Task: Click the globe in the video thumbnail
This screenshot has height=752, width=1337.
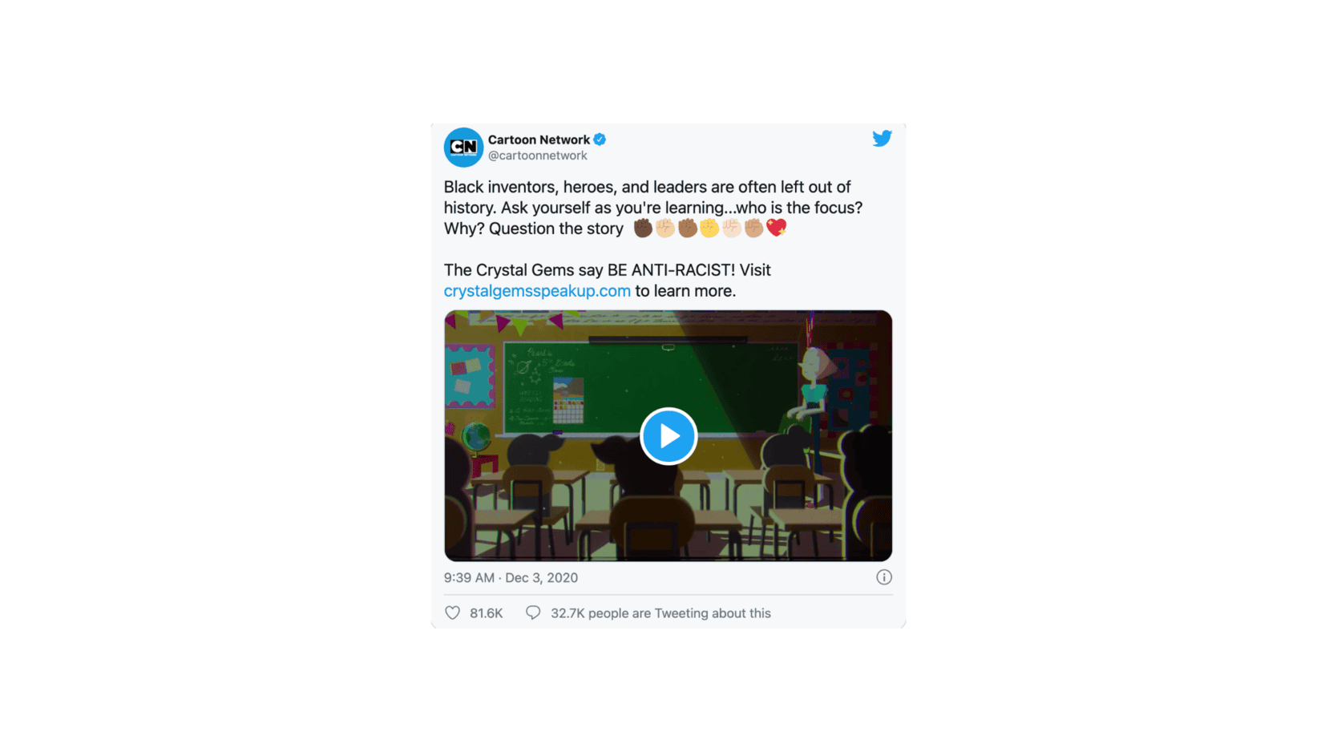Action: click(476, 437)
